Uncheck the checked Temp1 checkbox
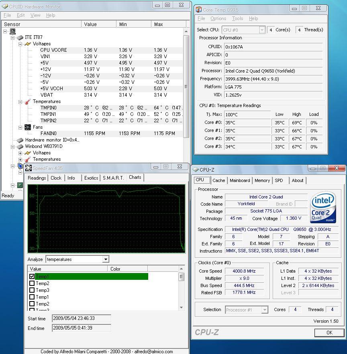The width and height of the screenshot is (347, 354). point(32,277)
